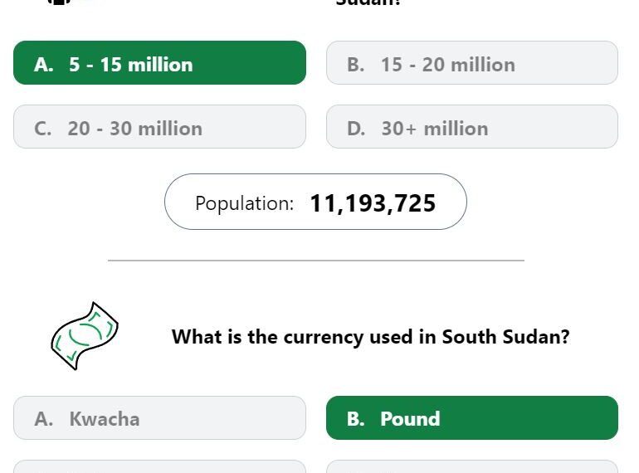Click the green banknote currency icon
This screenshot has height=473, width=639.
85,336
